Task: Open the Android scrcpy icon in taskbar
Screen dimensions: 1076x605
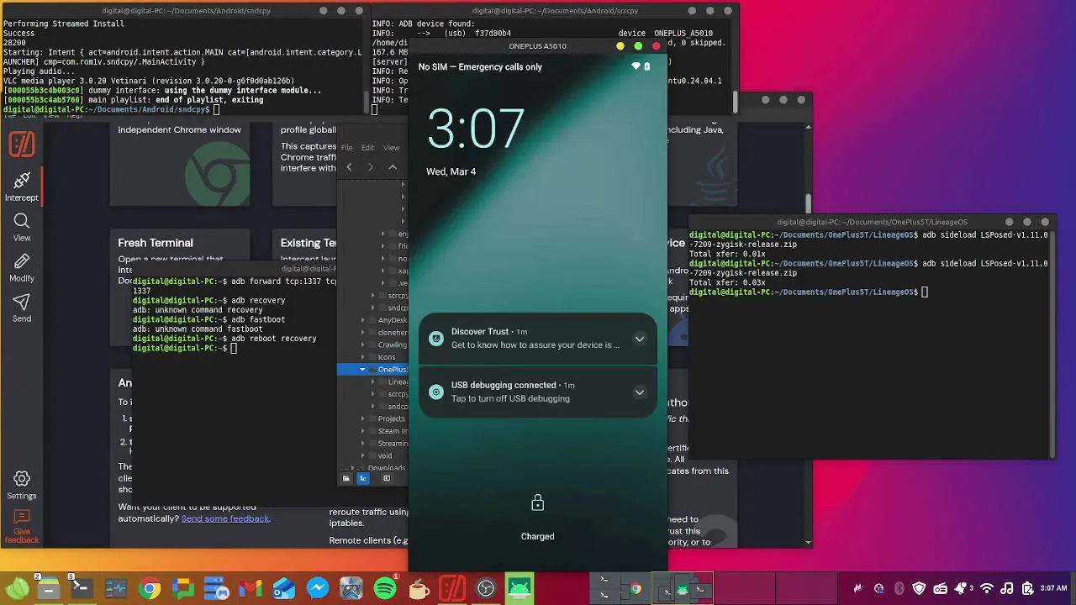Action: tap(520, 588)
